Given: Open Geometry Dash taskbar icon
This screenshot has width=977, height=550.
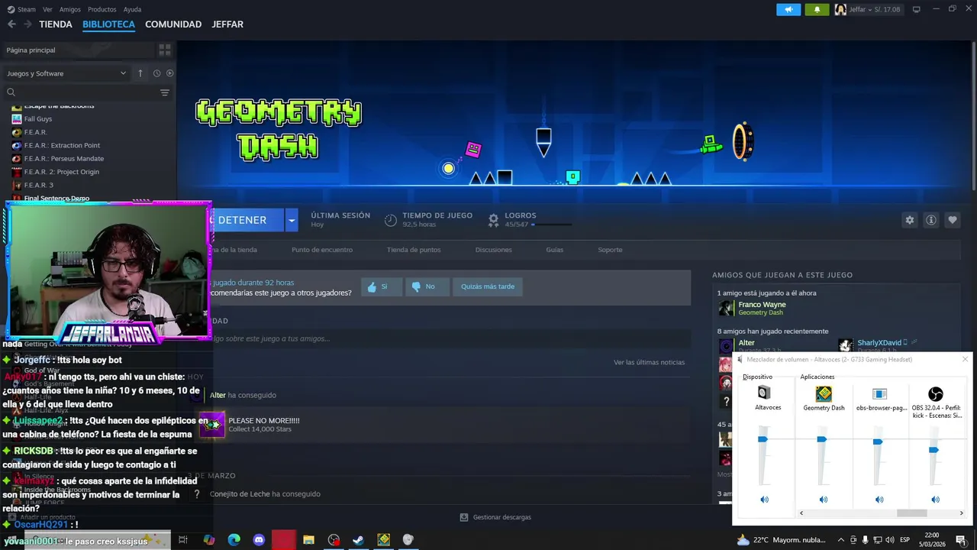Looking at the screenshot, I should tap(383, 540).
